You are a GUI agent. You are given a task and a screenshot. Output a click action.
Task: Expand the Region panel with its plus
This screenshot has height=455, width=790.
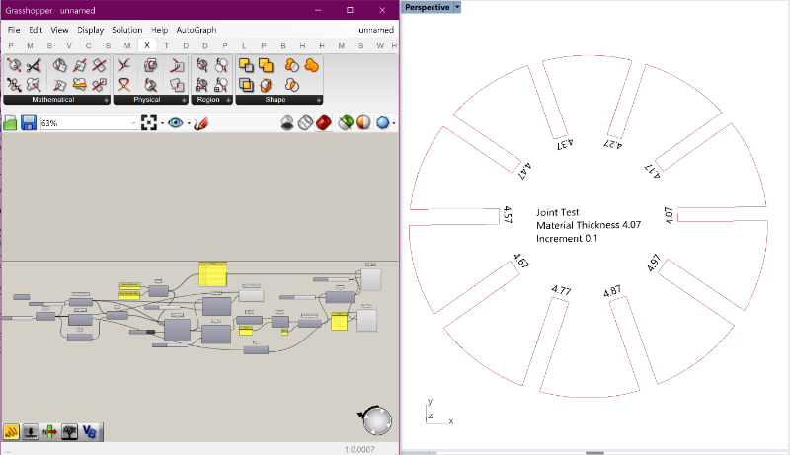pos(229,100)
